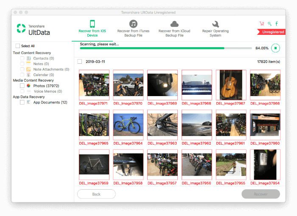Click the Note Attachments icon
This screenshot has width=297, height=216.
(x=28, y=69)
